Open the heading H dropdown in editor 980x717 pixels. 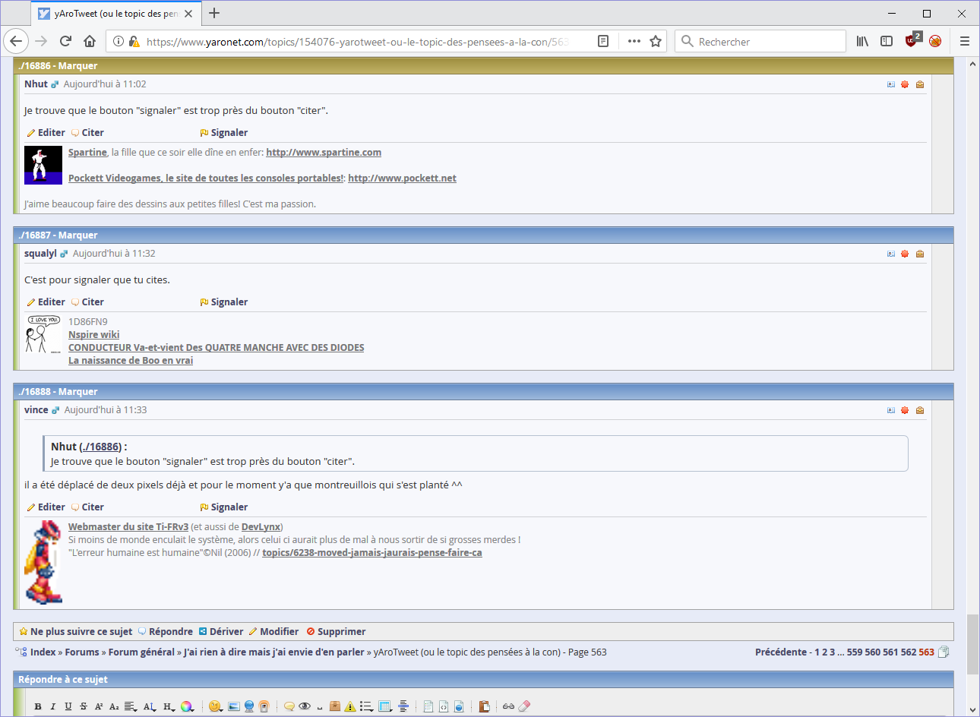pyautogui.click(x=169, y=706)
